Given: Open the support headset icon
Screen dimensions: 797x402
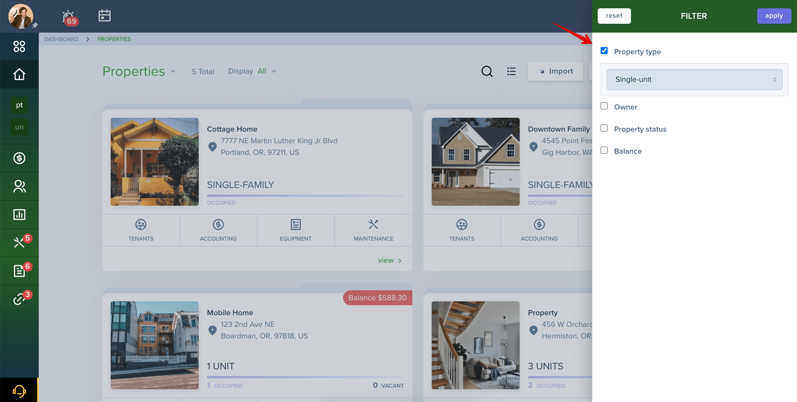Looking at the screenshot, I should [19, 391].
